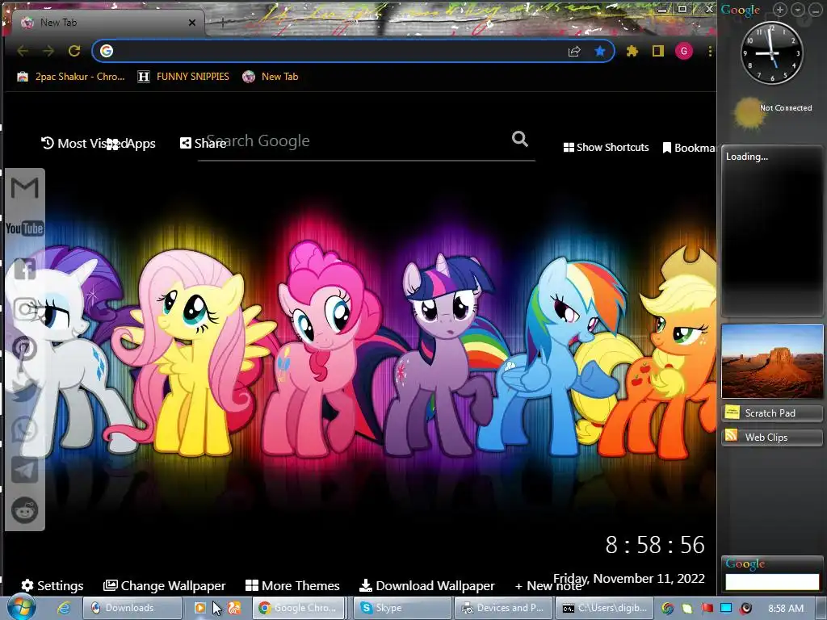Click the magnifier search icon
Image resolution: width=827 pixels, height=620 pixels.
(x=519, y=139)
